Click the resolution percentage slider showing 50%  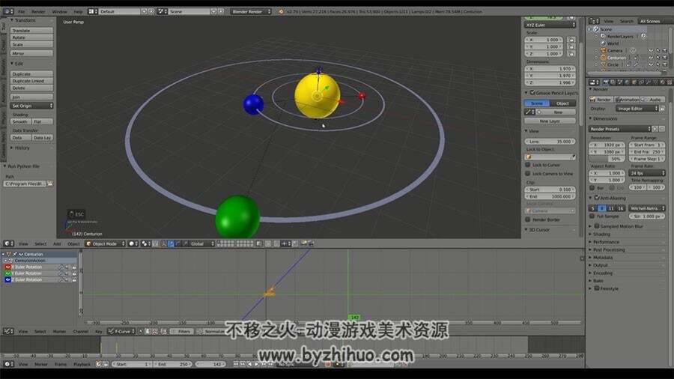607,159
